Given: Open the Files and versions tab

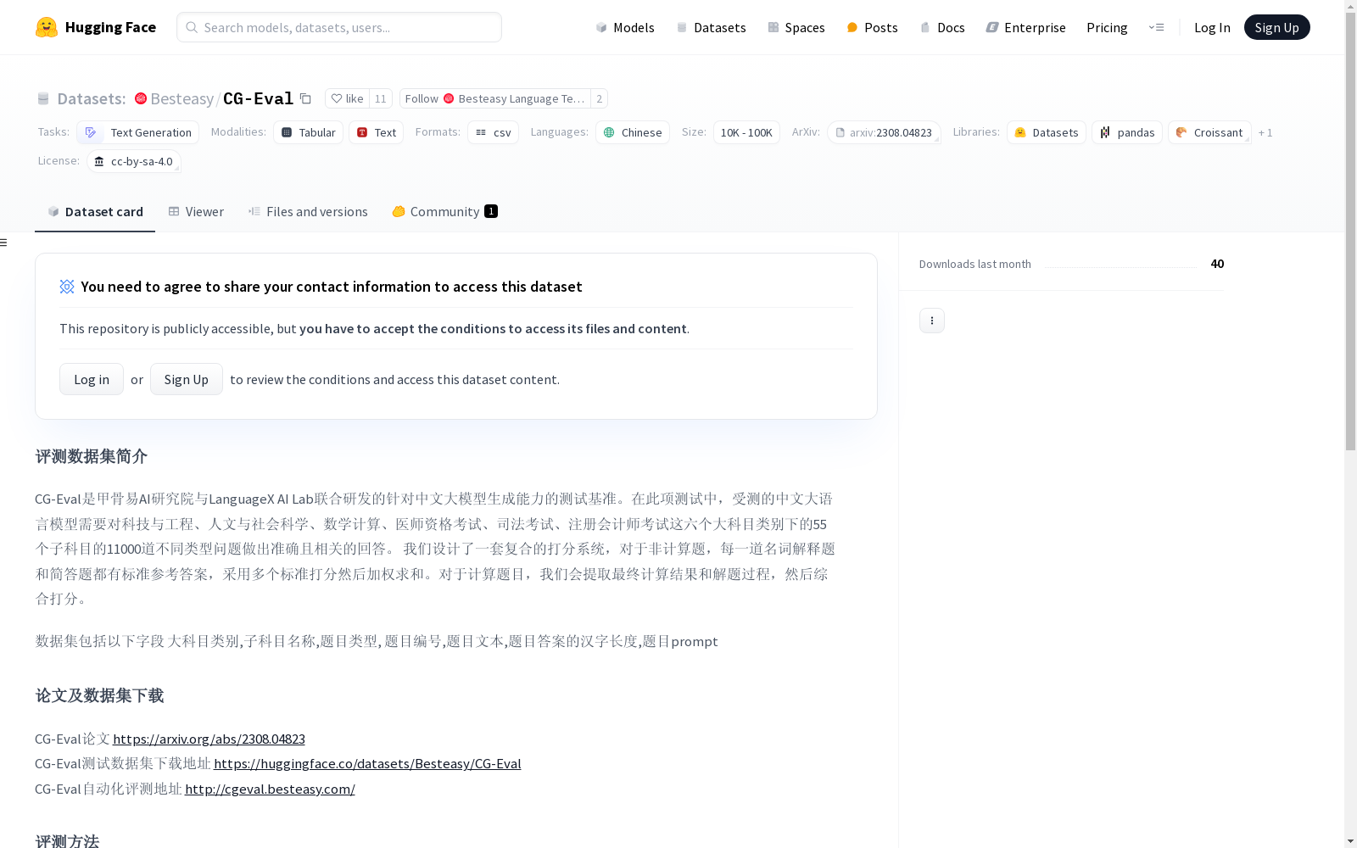Looking at the screenshot, I should pos(308,212).
